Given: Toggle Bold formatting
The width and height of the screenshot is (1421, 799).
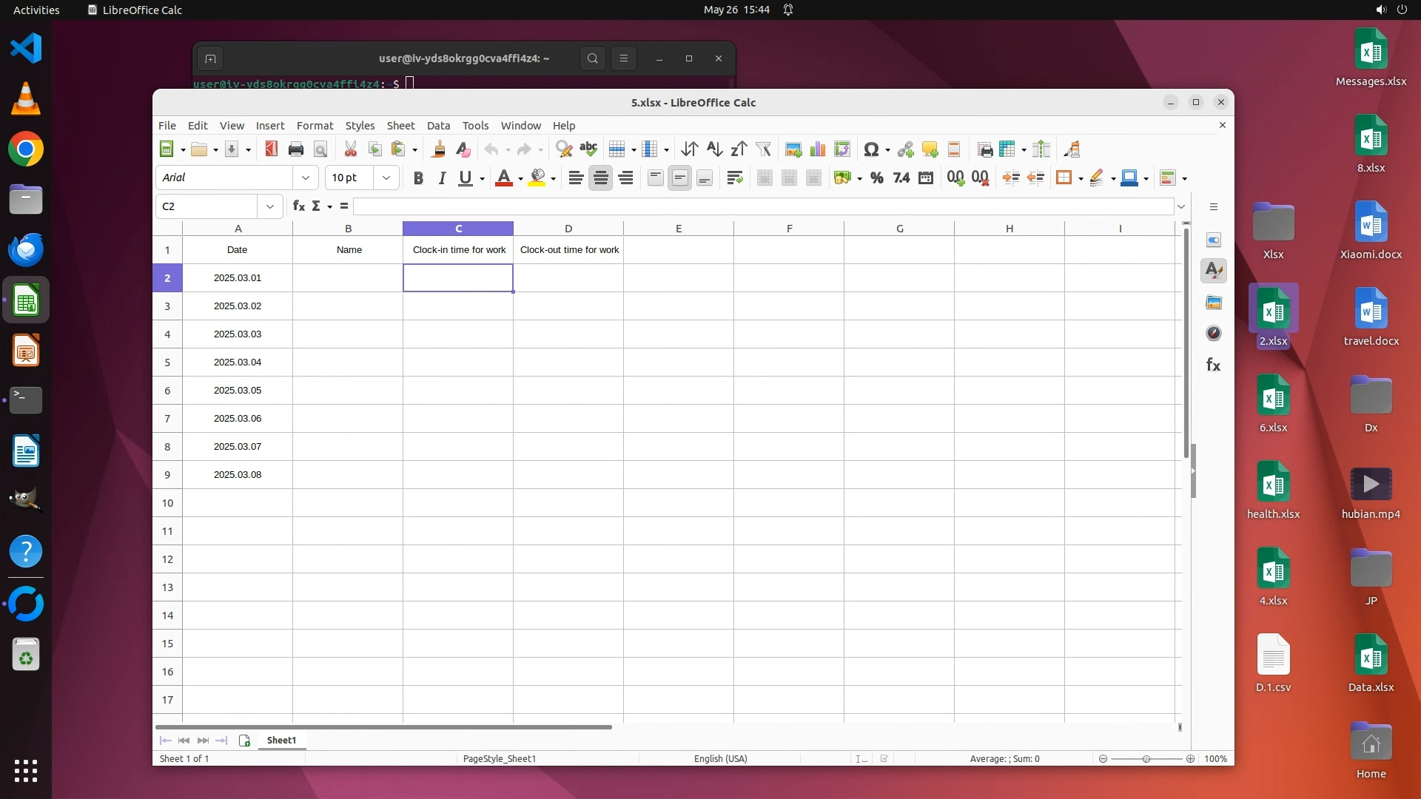Looking at the screenshot, I should pos(418,178).
